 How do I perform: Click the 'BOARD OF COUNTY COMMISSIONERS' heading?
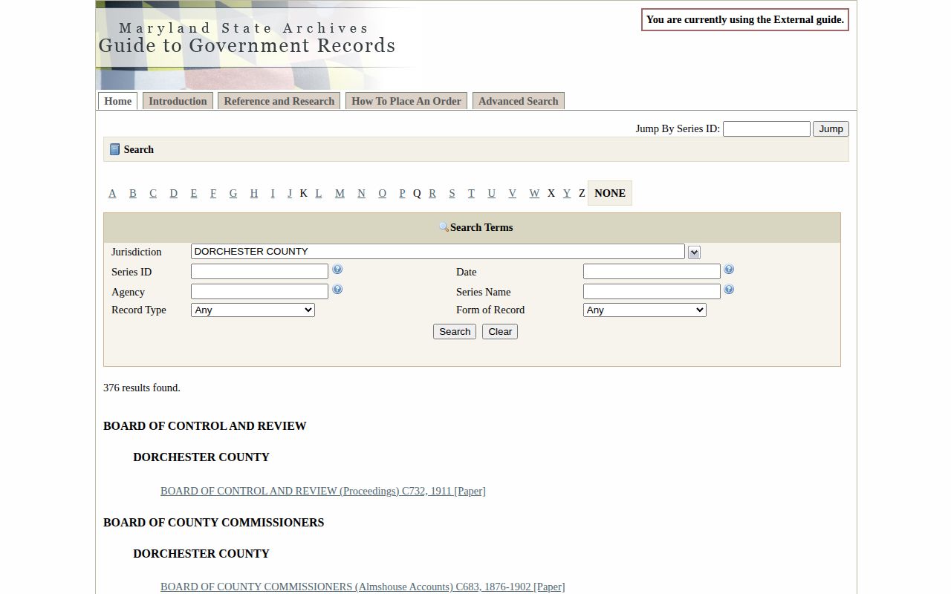coord(214,523)
